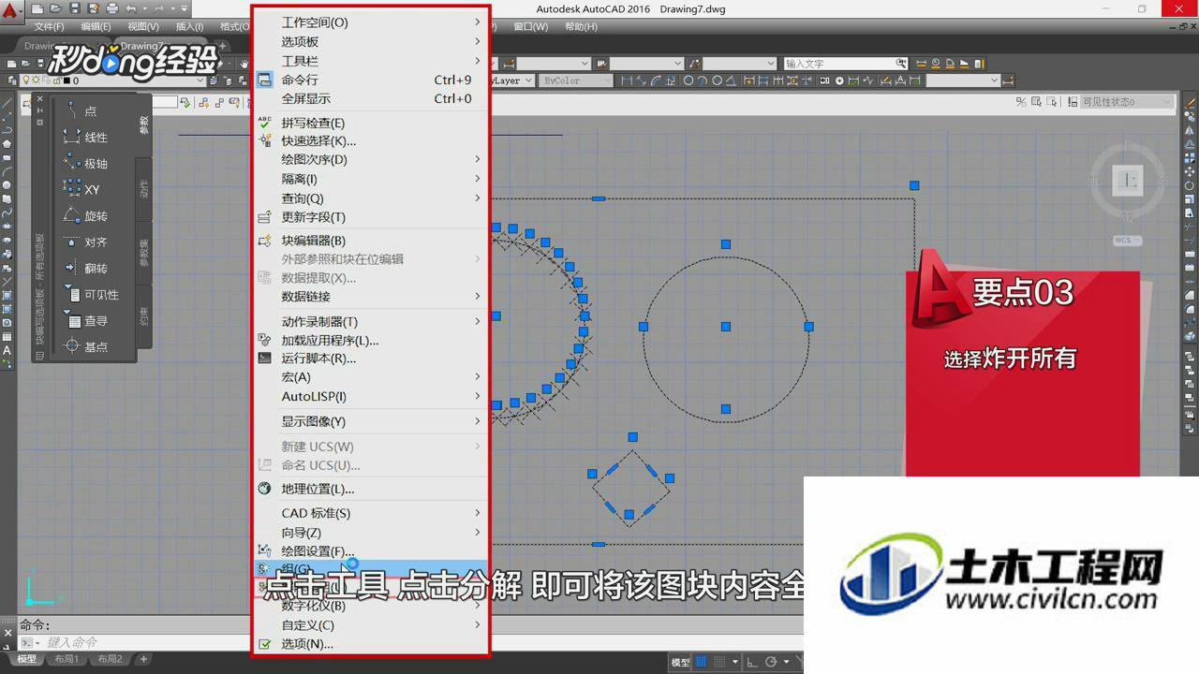Viewport: 1199px width, 674px height.
Task: Select the Line tool in left draw toolbar
Action: click(x=7, y=103)
